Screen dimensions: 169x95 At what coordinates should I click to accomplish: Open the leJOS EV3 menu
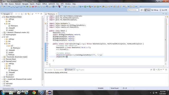point(52,4)
